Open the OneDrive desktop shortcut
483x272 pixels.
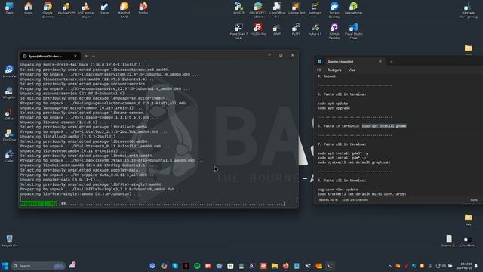point(9,135)
